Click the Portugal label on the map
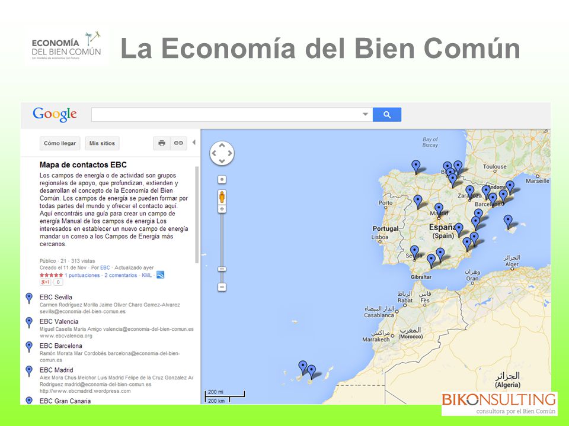 [x=385, y=228]
